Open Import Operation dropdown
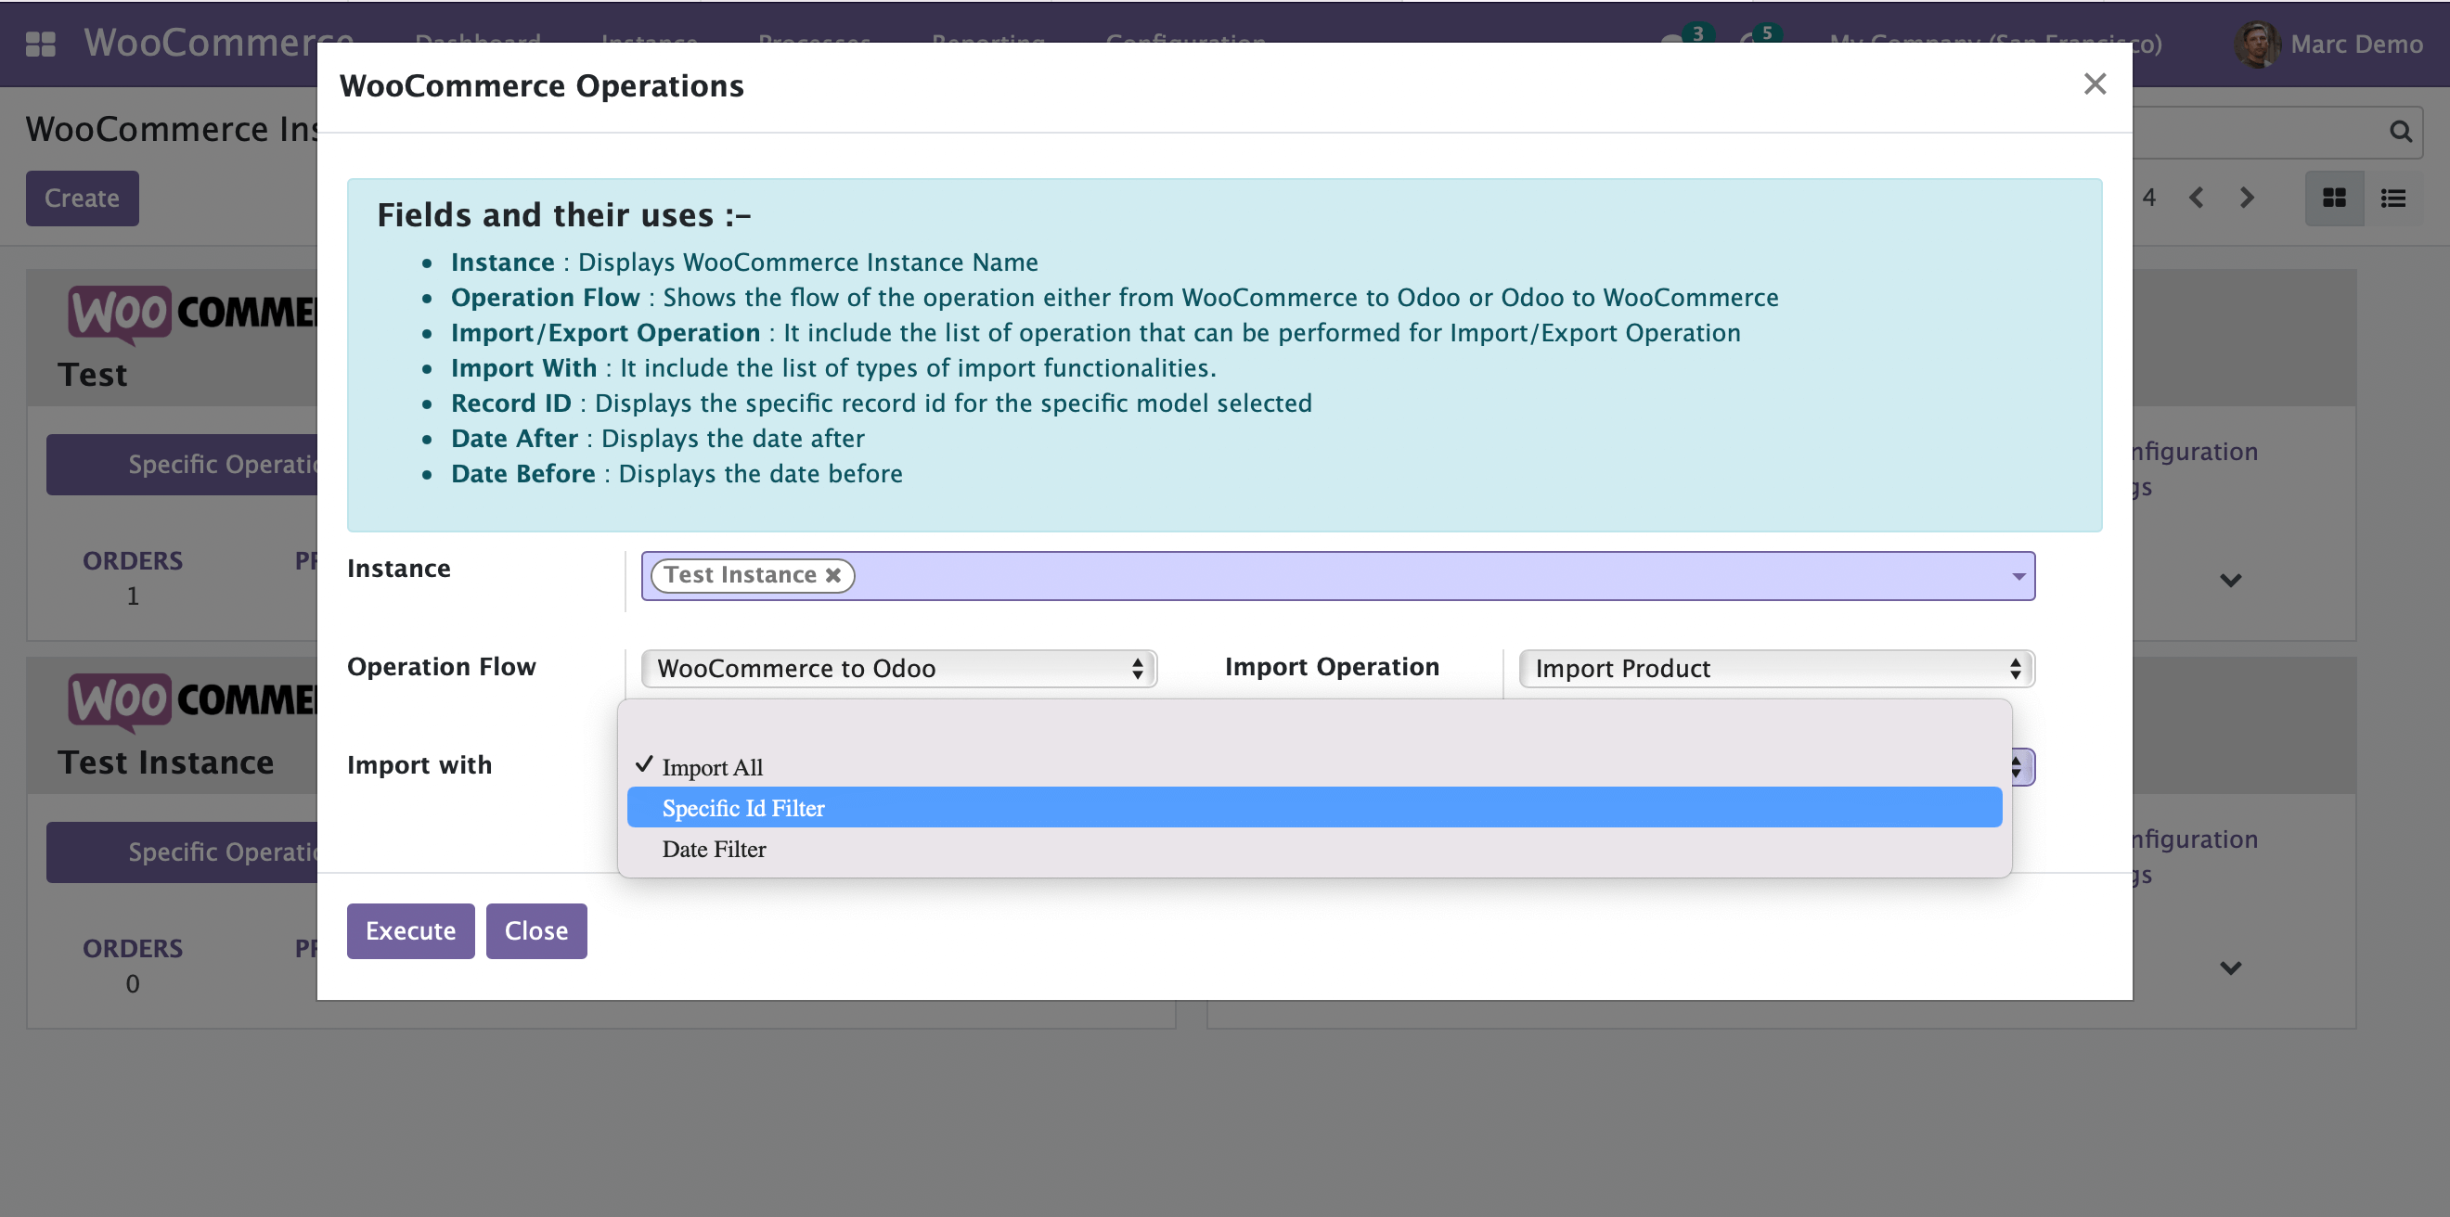 1774,669
